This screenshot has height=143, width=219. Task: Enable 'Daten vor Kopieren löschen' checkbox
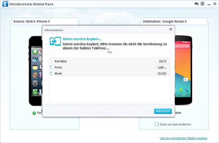click(157, 124)
